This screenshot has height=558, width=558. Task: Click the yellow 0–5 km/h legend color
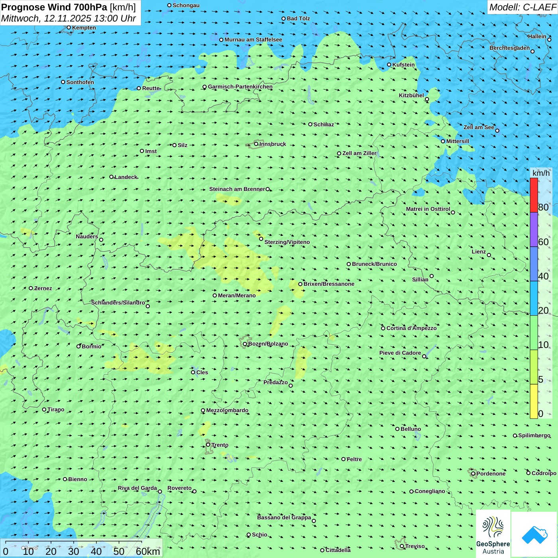point(534,401)
